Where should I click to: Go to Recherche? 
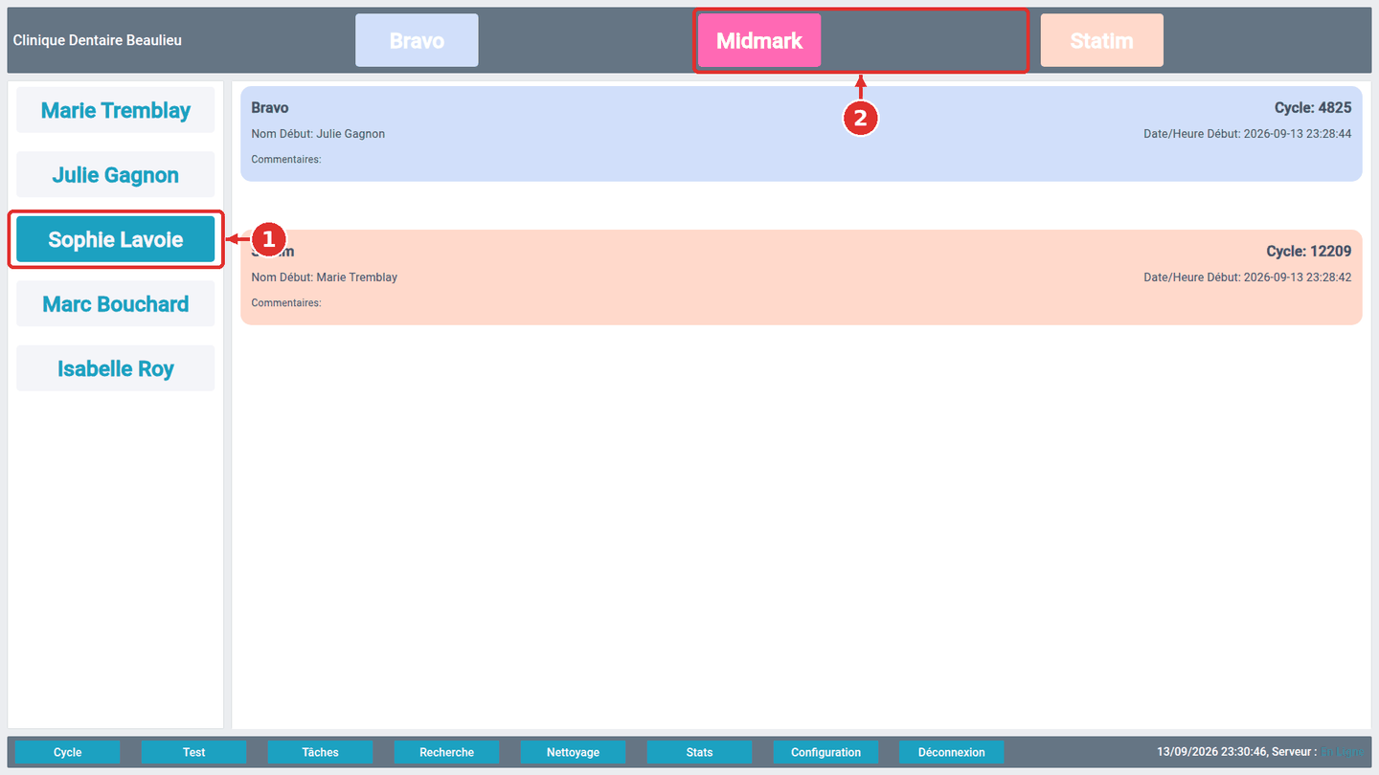pos(447,752)
